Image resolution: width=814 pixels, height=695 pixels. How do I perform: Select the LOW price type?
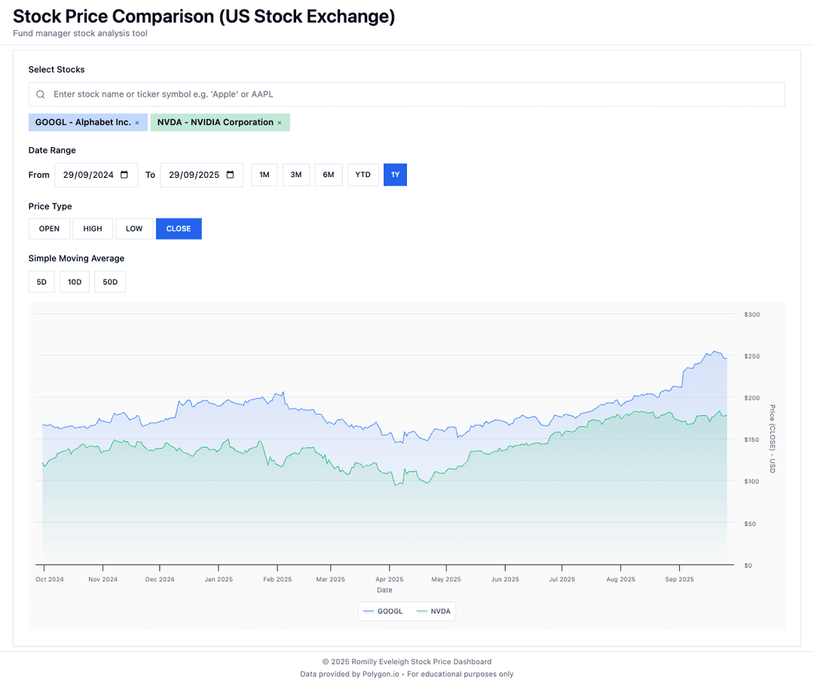coord(133,228)
